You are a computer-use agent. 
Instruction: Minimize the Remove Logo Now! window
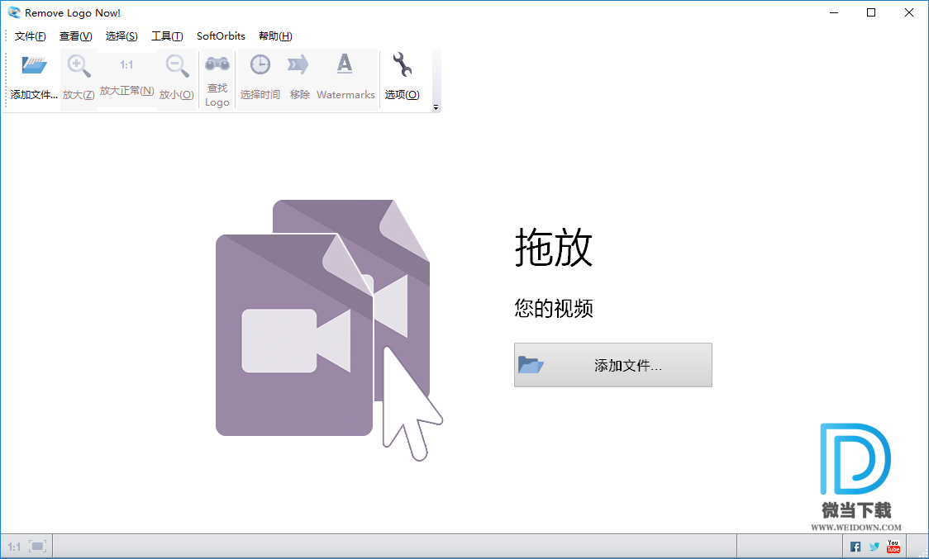point(834,12)
